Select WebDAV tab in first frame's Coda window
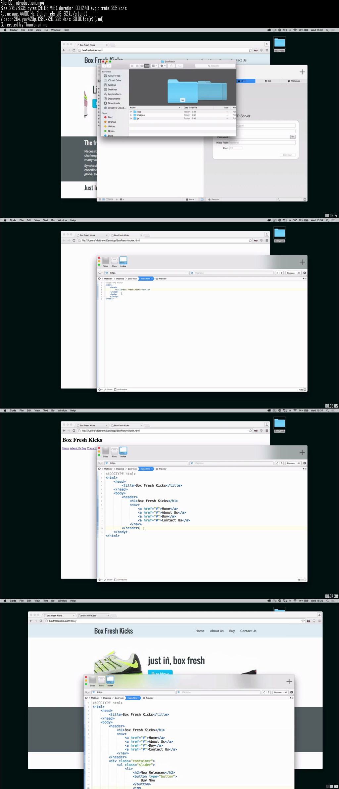This screenshot has height=789, width=339. tap(294, 81)
